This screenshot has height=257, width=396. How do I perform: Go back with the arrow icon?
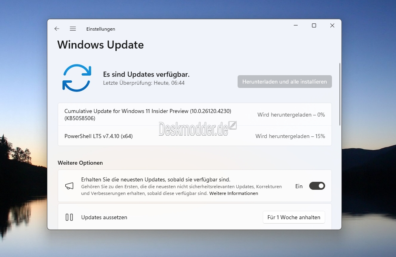click(57, 29)
